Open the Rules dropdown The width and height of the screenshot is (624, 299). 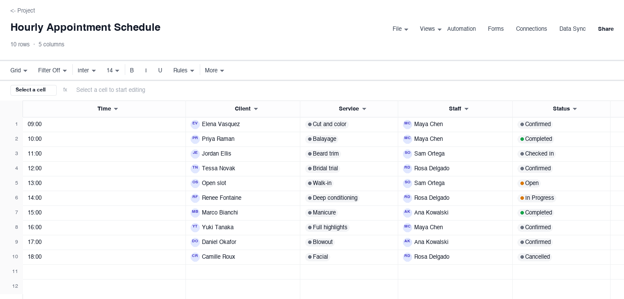click(x=184, y=70)
